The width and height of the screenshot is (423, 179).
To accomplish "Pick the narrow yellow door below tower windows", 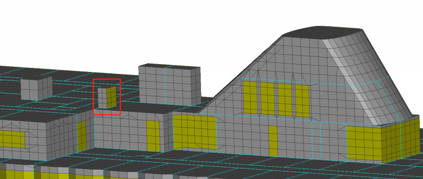I will (273, 141).
